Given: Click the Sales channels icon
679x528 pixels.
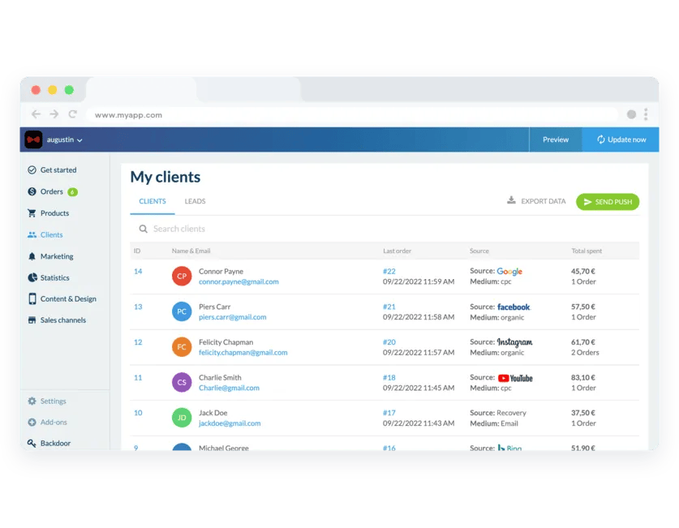Looking at the screenshot, I should (30, 320).
